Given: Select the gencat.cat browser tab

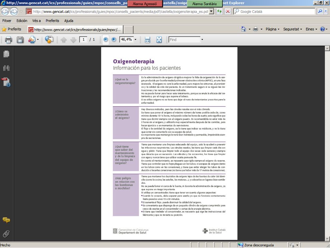Looking at the screenshot, I should (x=75, y=29).
